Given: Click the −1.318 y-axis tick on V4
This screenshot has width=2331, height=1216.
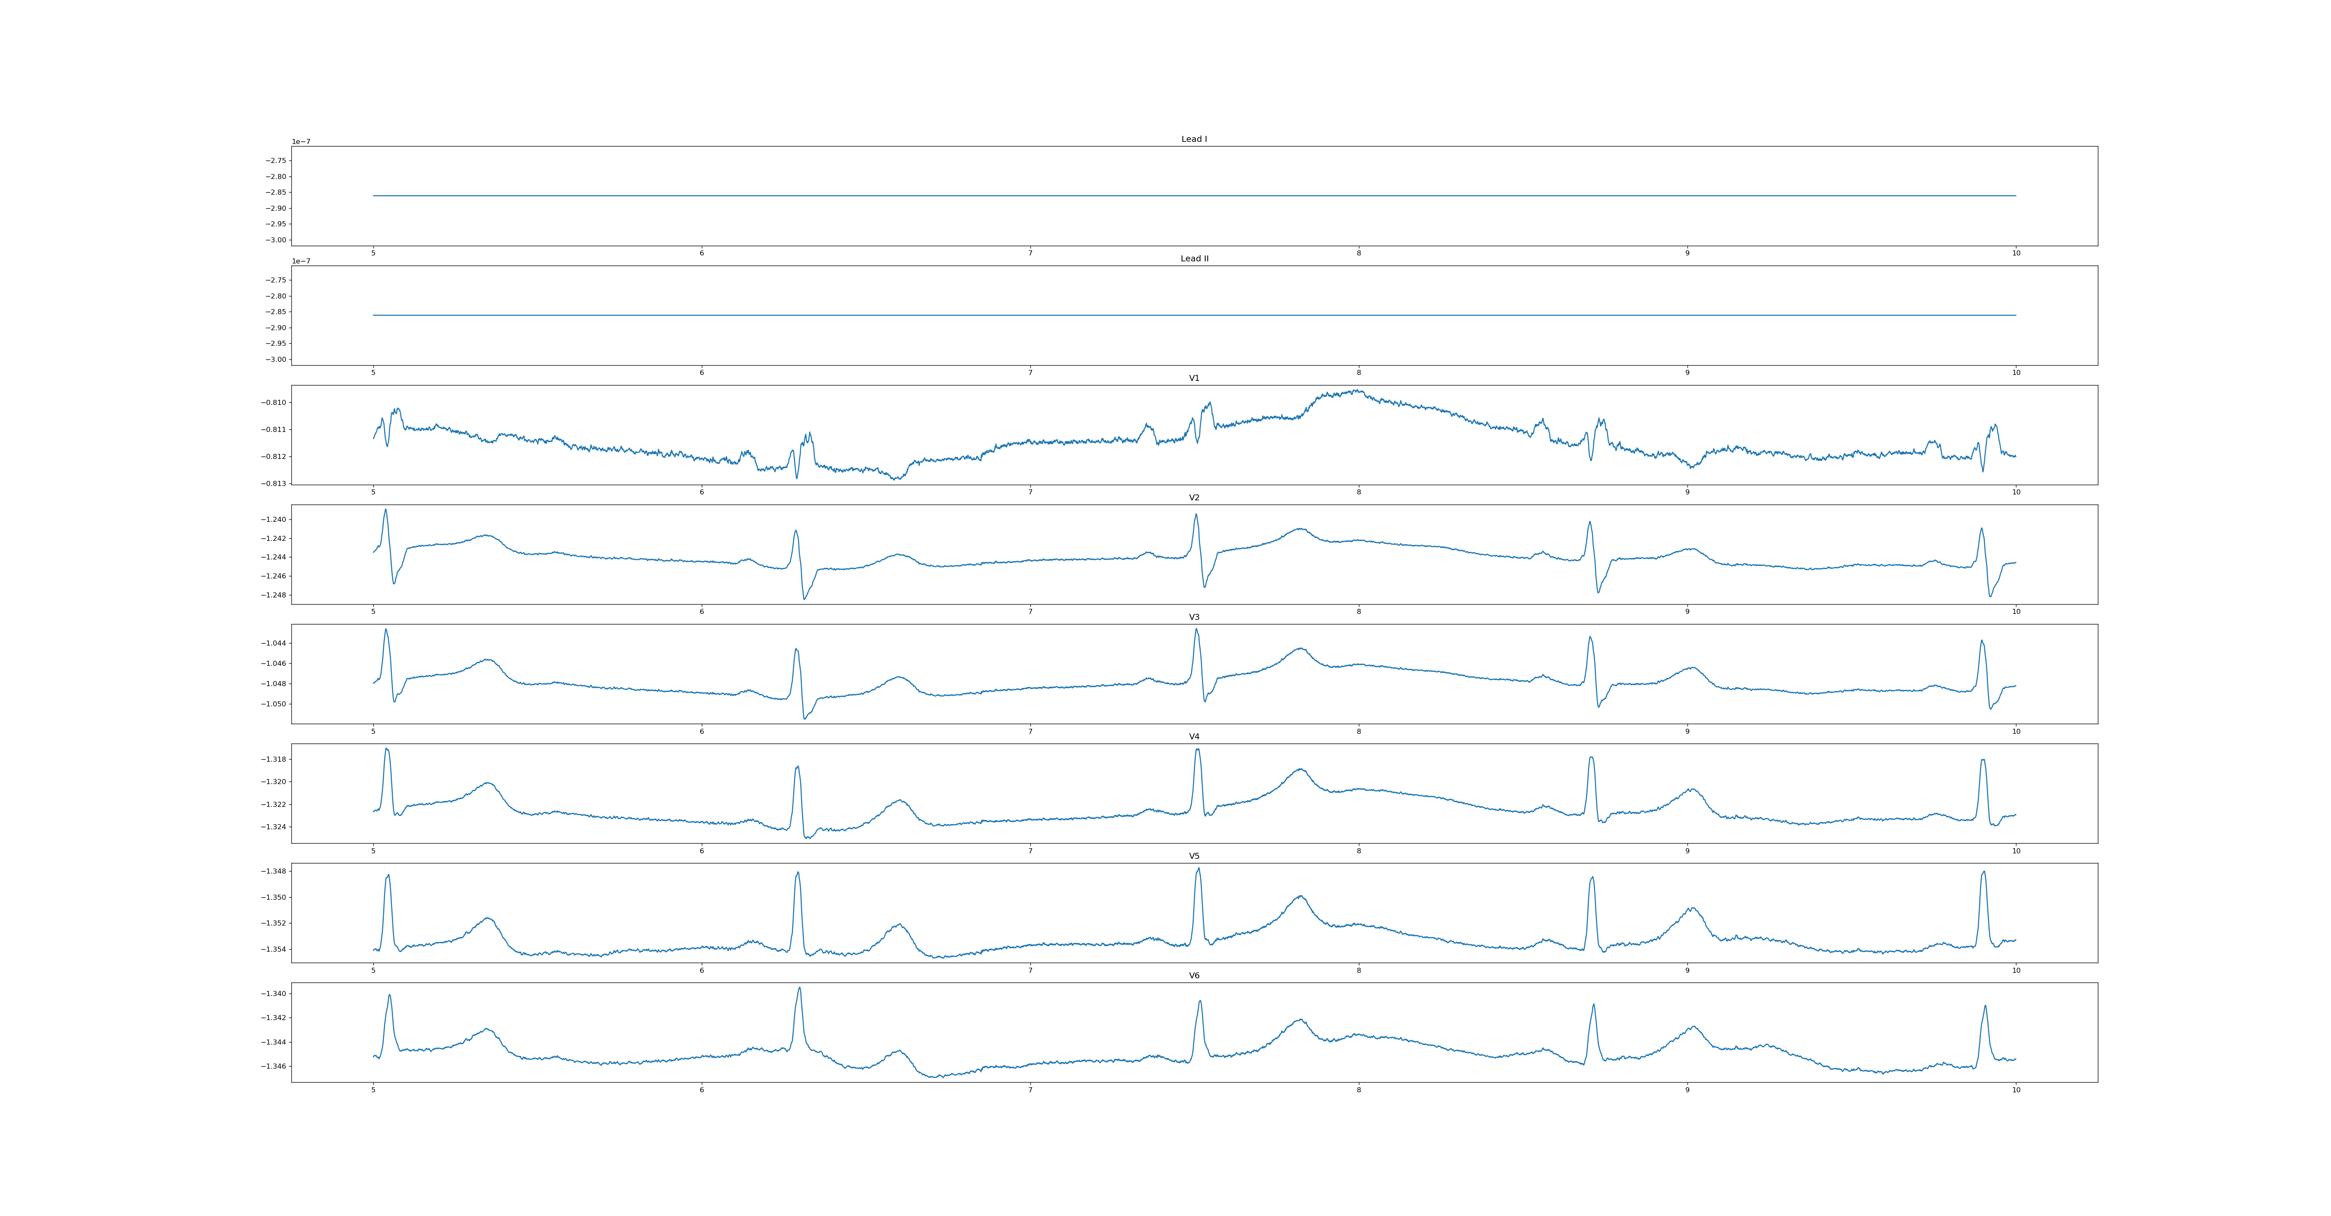Looking at the screenshot, I should 273,759.
